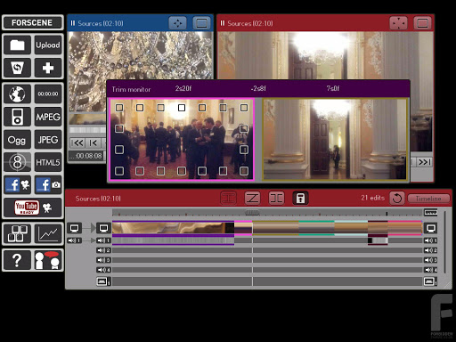Click the plus add button
Screen dimensions: 456x342
48,68
